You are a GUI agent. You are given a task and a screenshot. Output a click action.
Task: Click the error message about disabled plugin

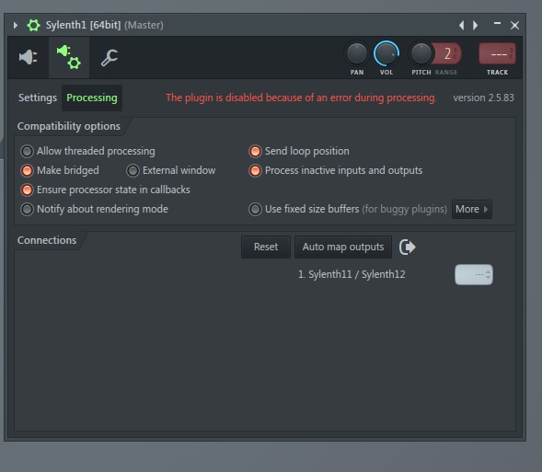point(301,98)
